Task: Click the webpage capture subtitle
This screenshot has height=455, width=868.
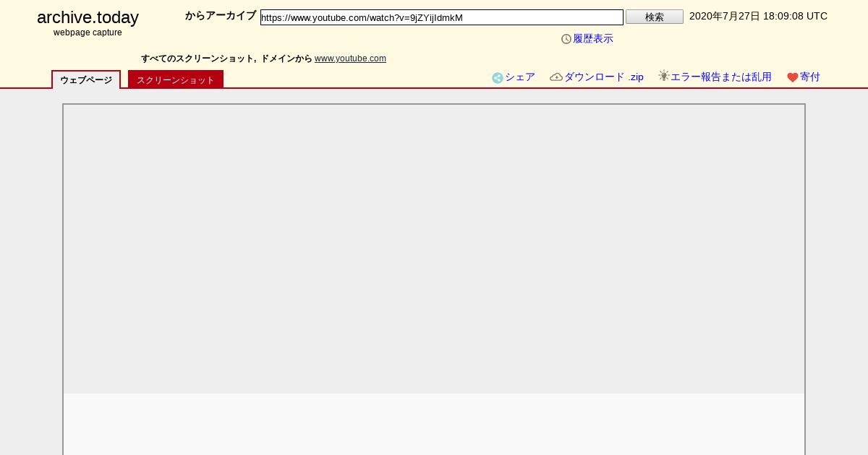Action: pyautogui.click(x=88, y=32)
